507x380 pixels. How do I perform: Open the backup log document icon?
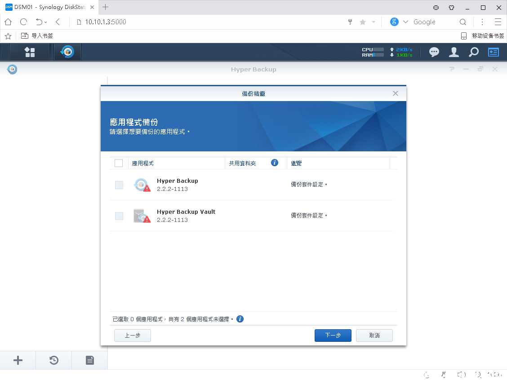(x=90, y=360)
